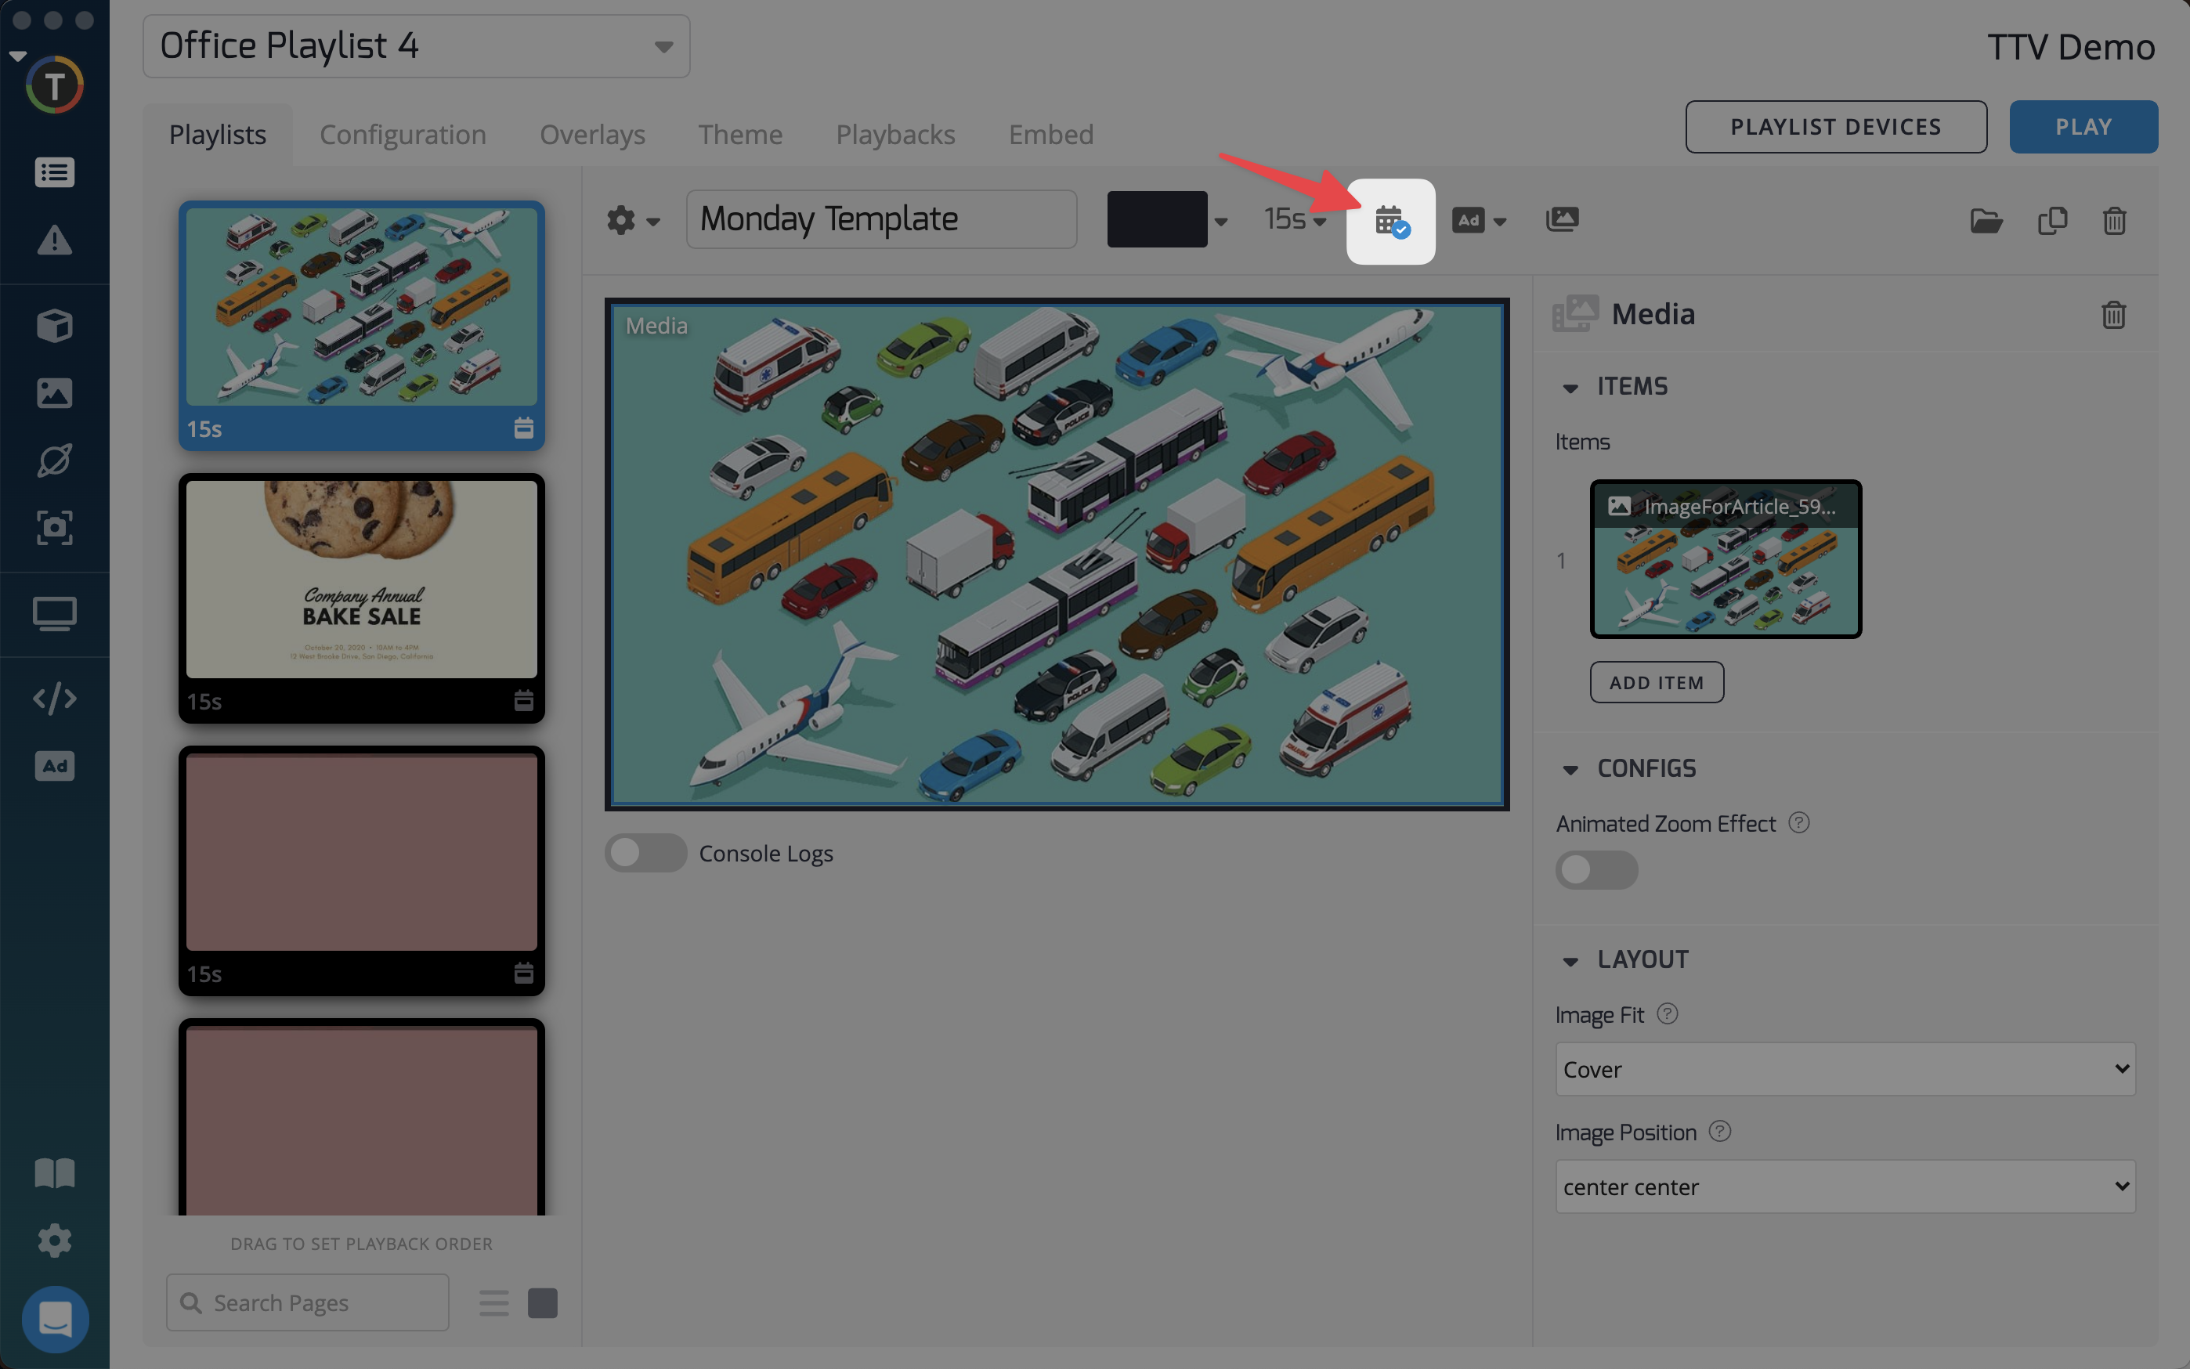Screen dimensions: 2190x1369
Task: Open the media gallery toolbar icon
Action: click(1562, 219)
